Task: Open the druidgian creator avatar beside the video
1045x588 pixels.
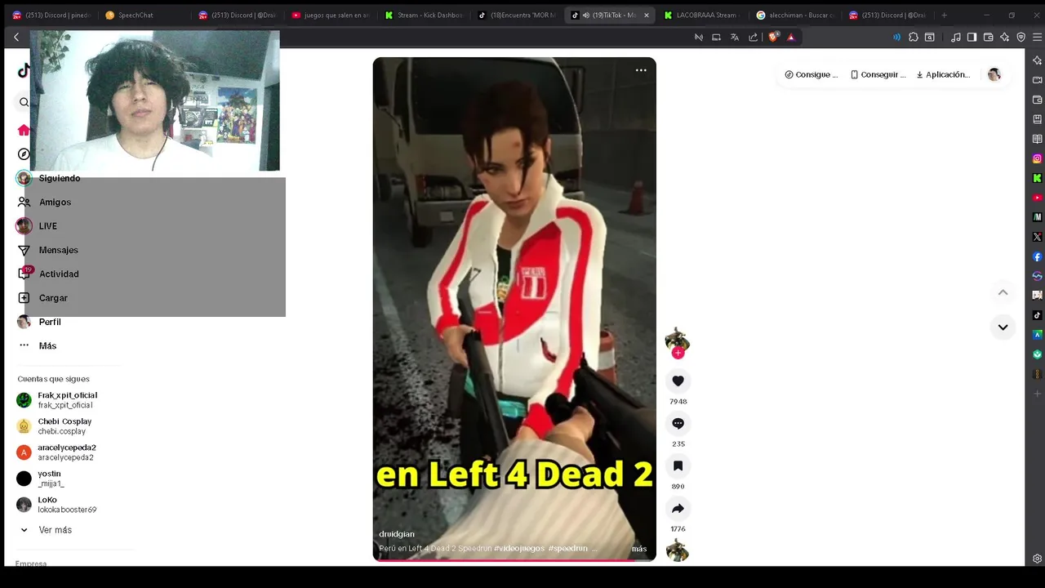Action: (677, 341)
